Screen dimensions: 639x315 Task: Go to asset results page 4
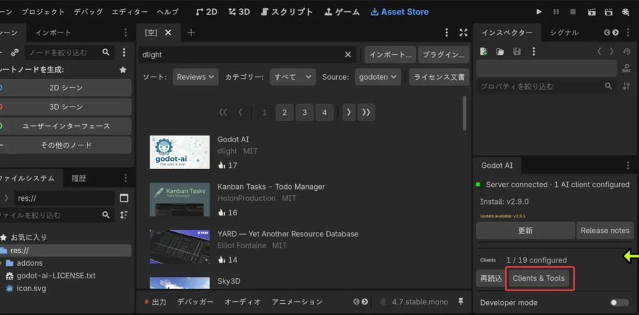324,112
